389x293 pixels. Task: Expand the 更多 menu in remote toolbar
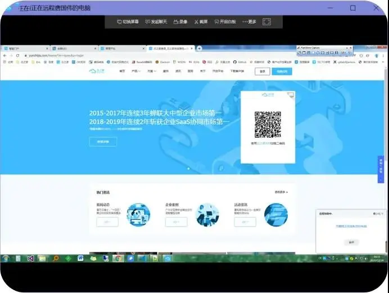click(x=249, y=22)
